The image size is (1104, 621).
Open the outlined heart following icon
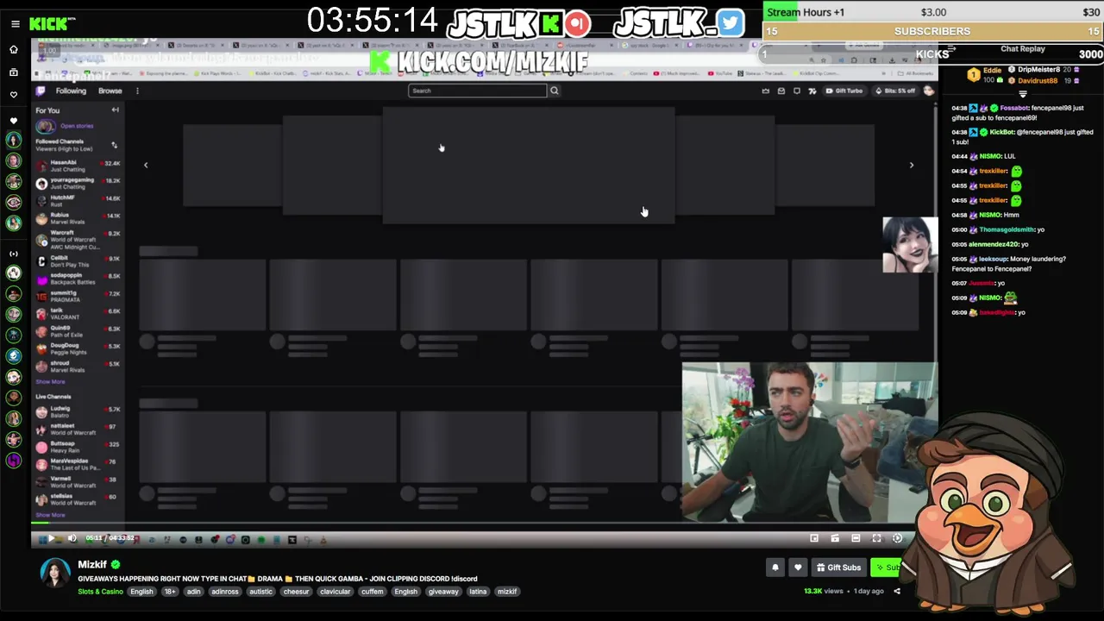click(13, 95)
